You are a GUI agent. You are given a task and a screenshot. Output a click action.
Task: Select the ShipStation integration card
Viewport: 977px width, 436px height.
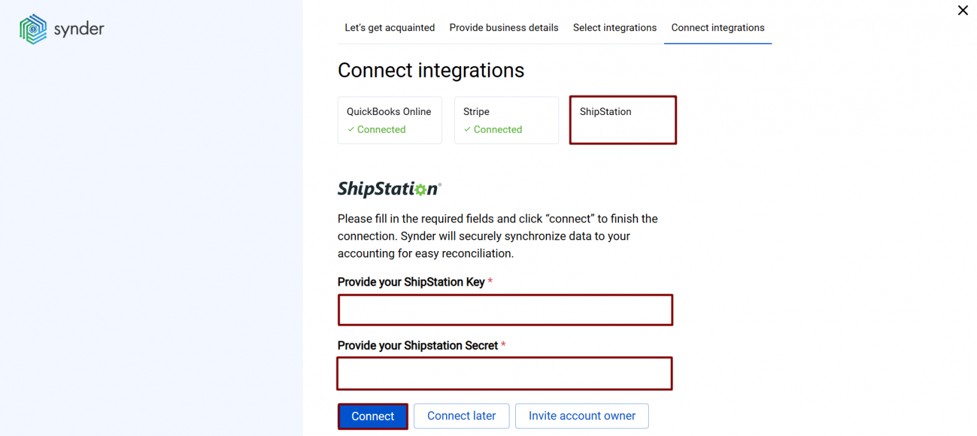point(622,120)
